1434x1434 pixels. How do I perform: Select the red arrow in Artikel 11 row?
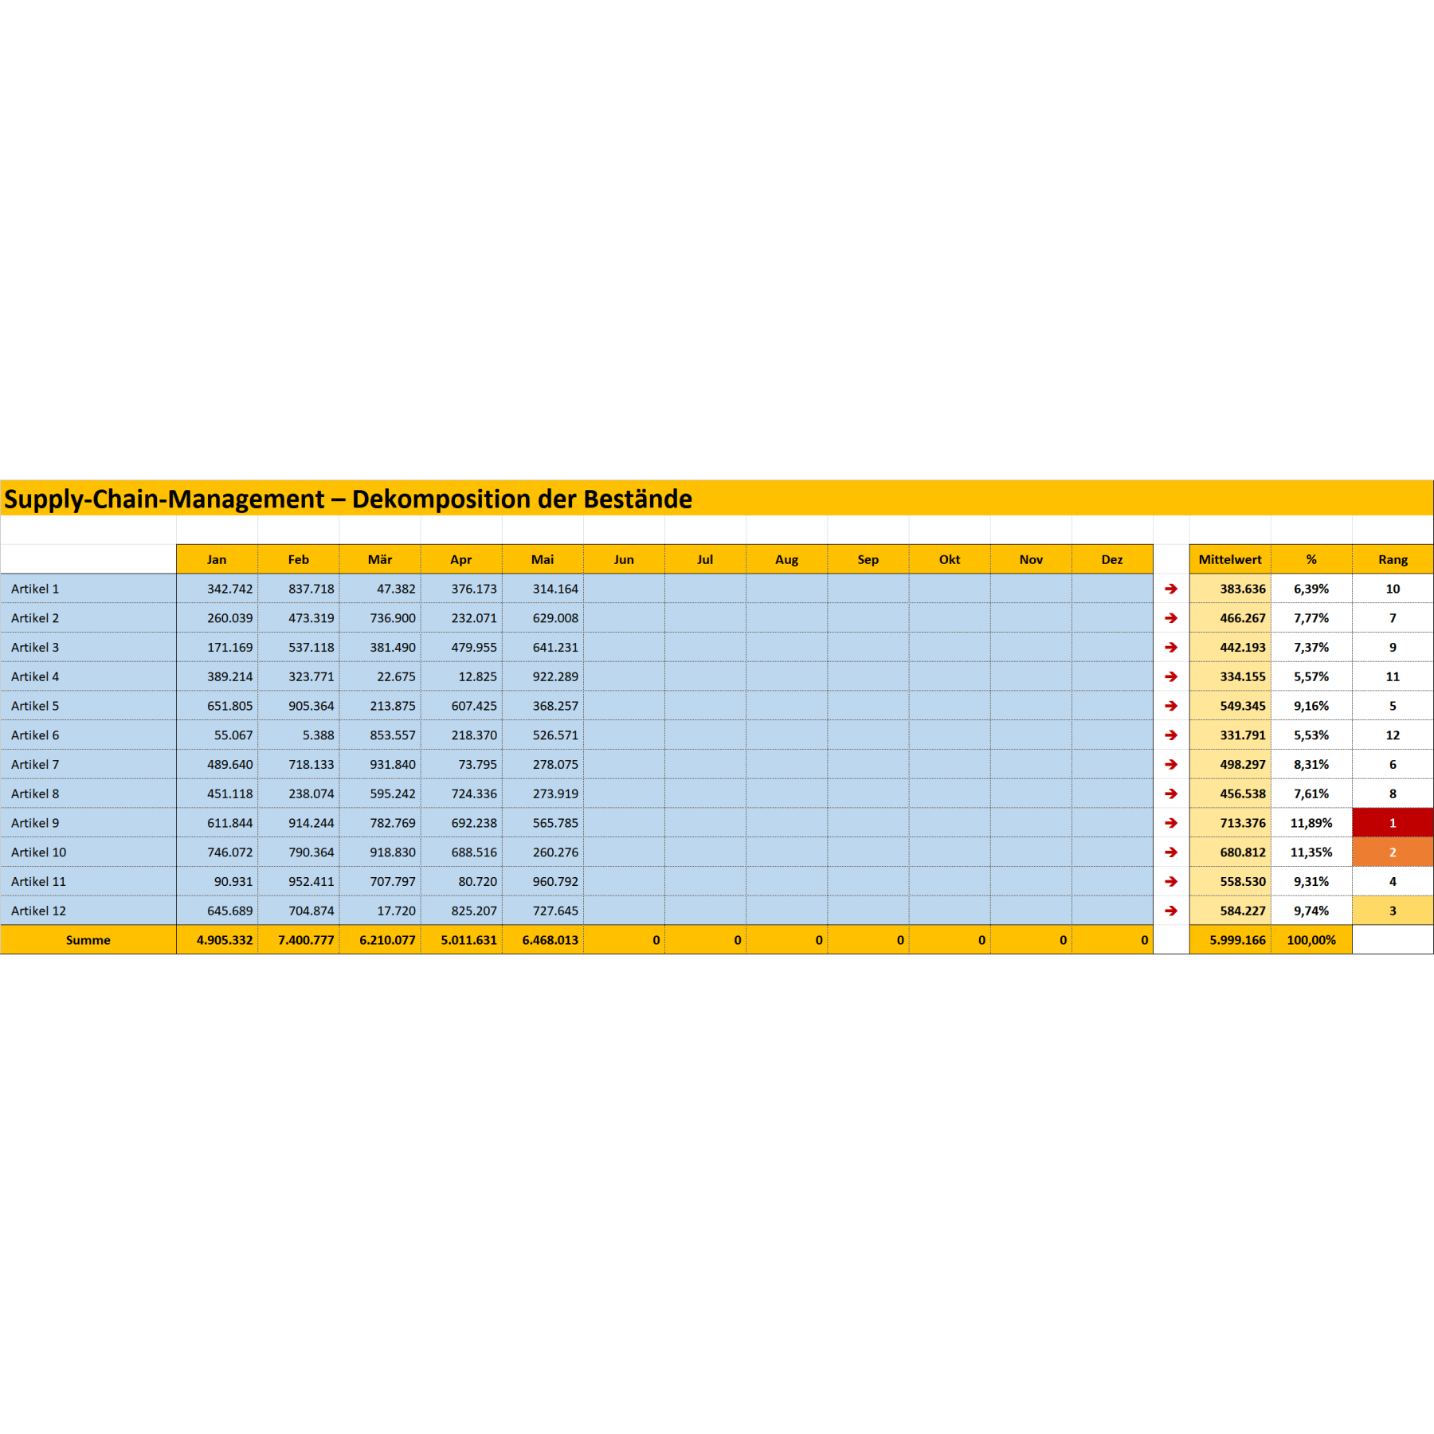pyautogui.click(x=1170, y=881)
